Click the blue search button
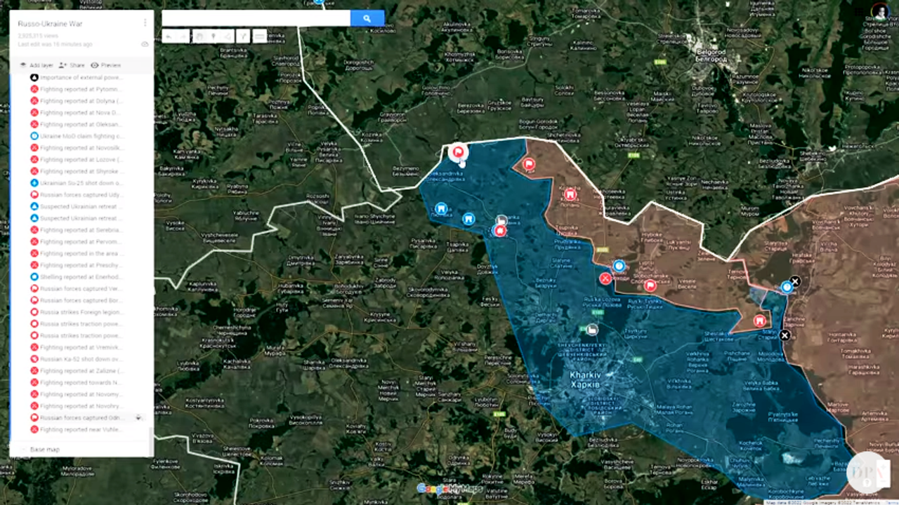Image resolution: width=899 pixels, height=505 pixels. pos(367,19)
